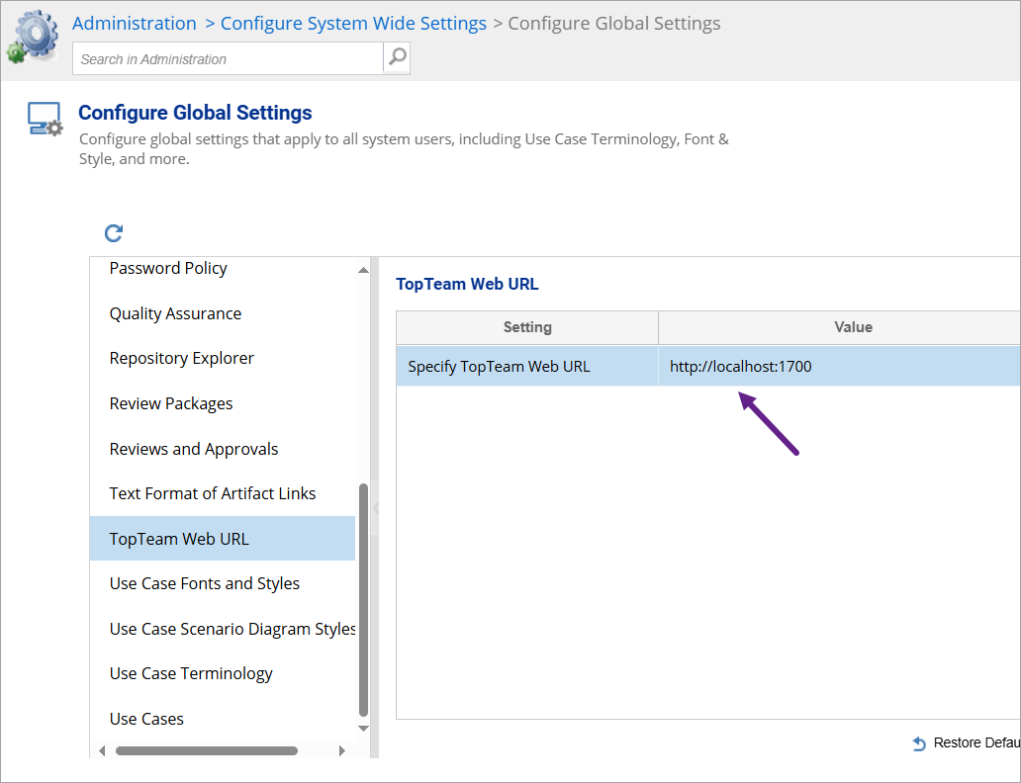1021x783 pixels.
Task: Click the Configure Global Settings monitor icon
Action: click(x=45, y=119)
